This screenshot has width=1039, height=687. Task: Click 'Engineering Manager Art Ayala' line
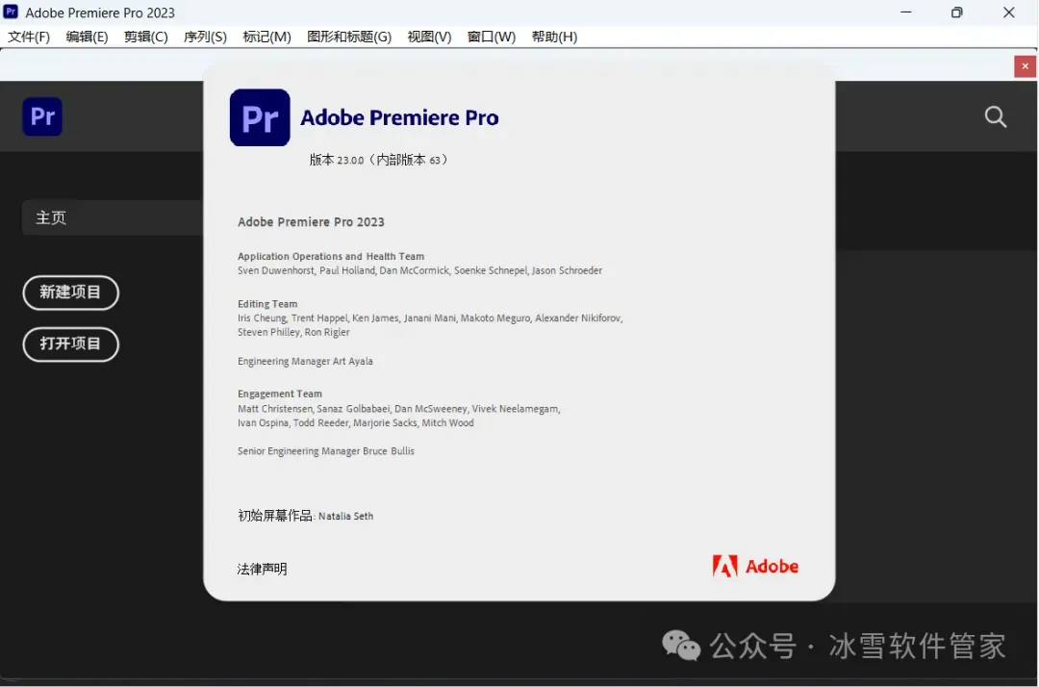306,361
